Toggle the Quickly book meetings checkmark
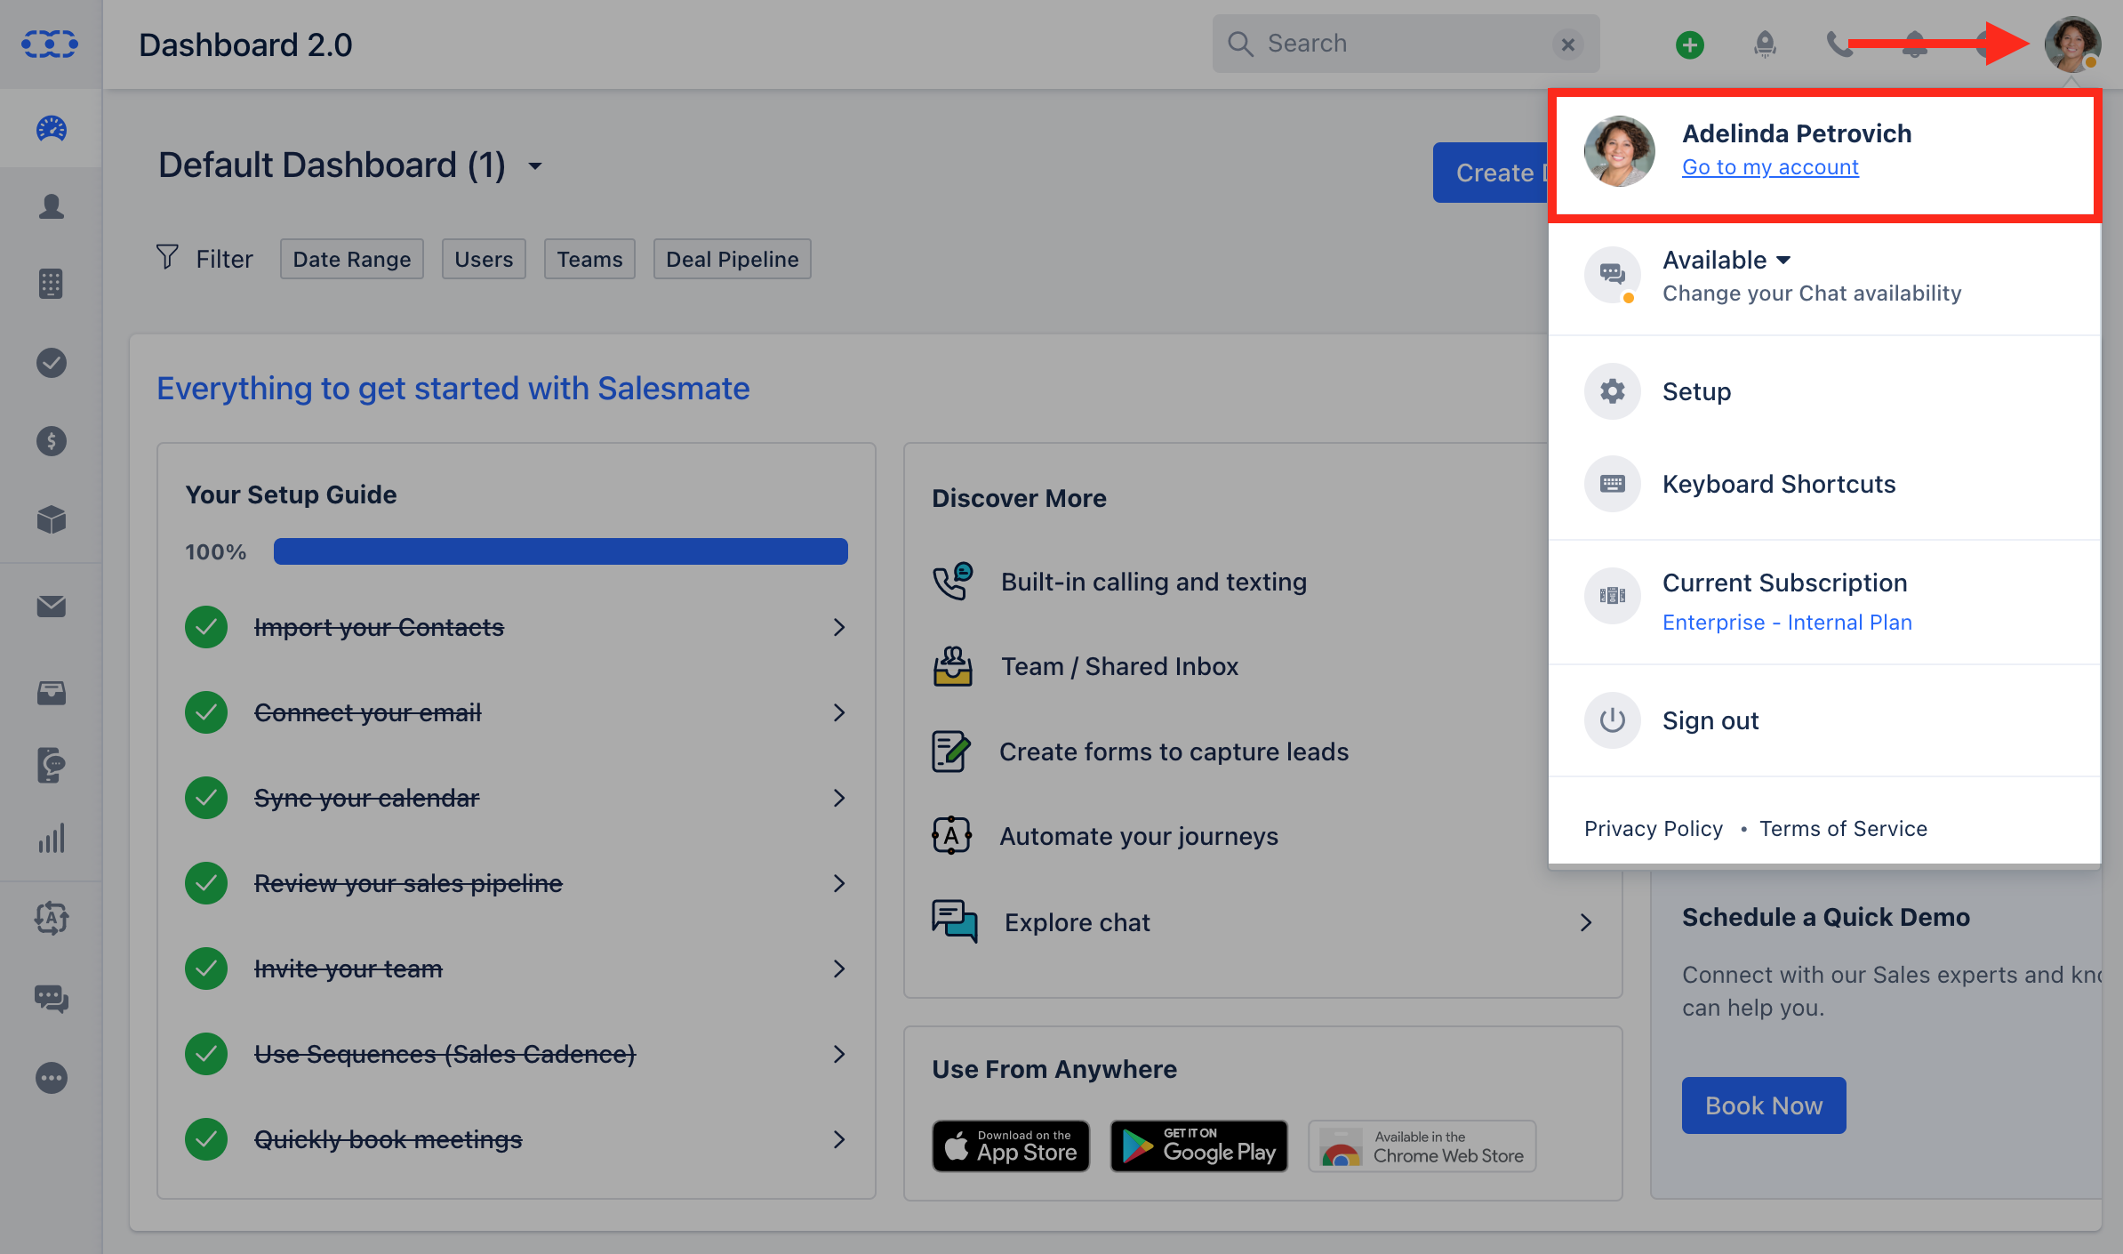 tap(206, 1139)
